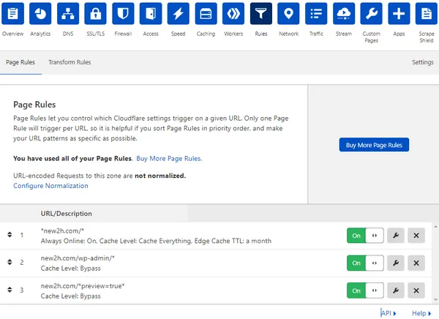Image resolution: width=439 pixels, height=319 pixels.
Task: Toggle the *new2h.com/* rule On switch
Action: tap(365, 236)
